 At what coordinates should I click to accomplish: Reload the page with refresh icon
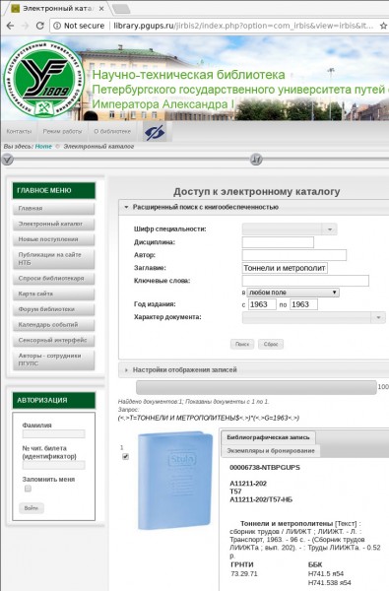(x=39, y=26)
